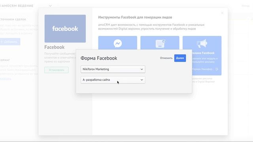Expand the amoCRM Ведение pipeline chevron
This screenshot has height=142, width=253.
pyautogui.click(x=50, y=6)
